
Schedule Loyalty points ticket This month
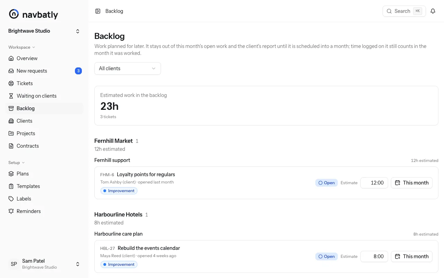coord(412,183)
